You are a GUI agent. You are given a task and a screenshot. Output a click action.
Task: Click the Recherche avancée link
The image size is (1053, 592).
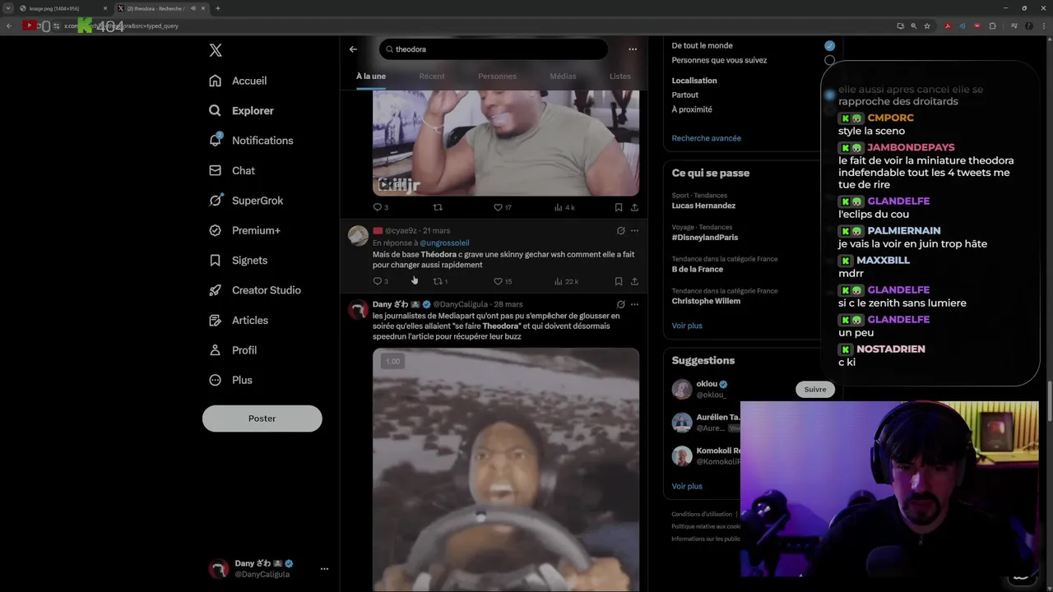(x=707, y=138)
